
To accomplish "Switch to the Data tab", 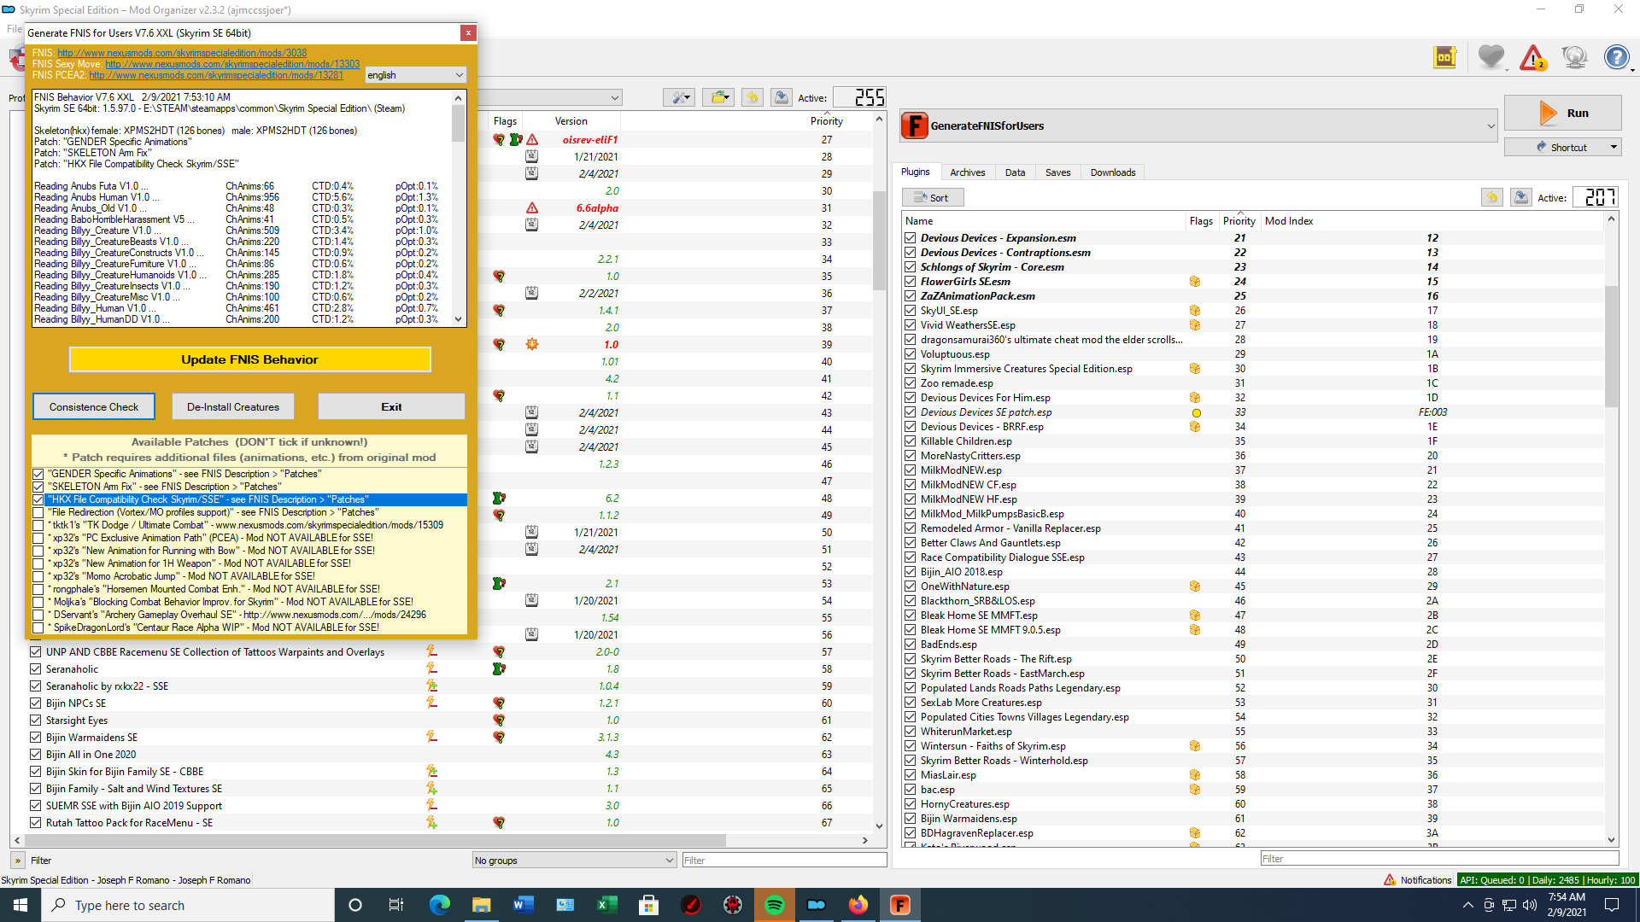I will 1015,172.
